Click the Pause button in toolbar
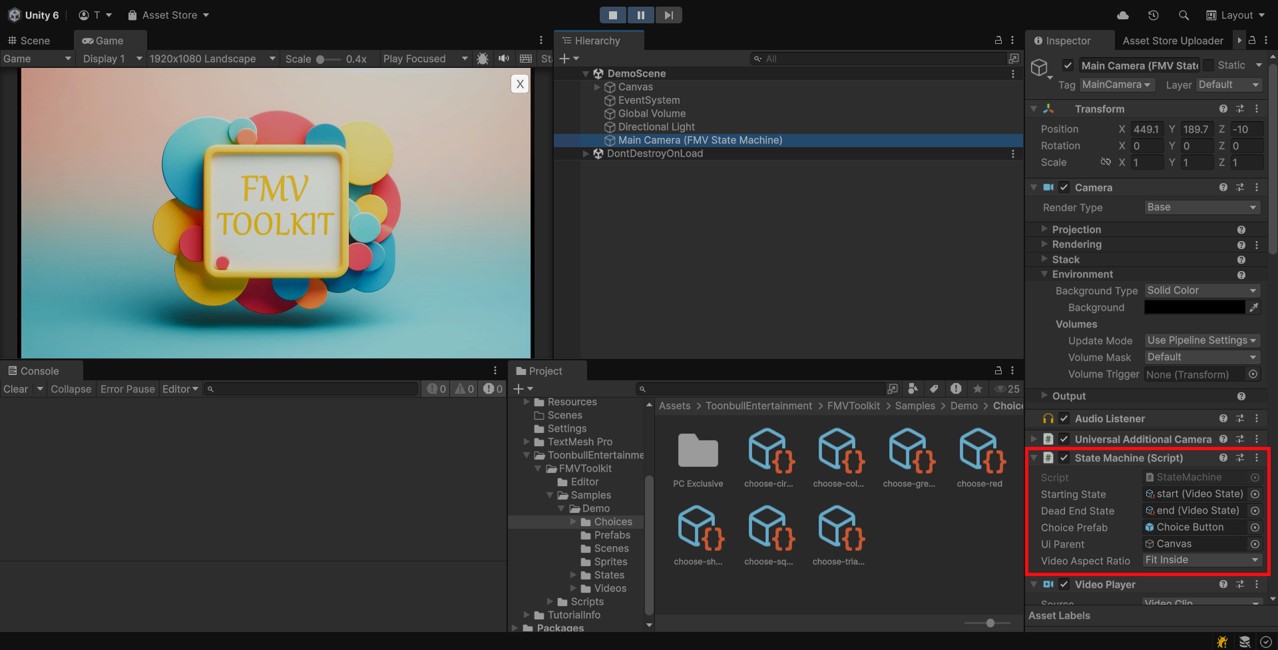1278x650 pixels. 640,15
